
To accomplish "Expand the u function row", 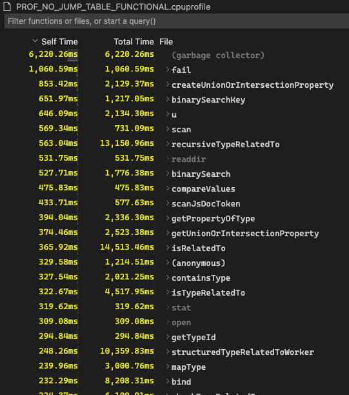I will coord(168,114).
